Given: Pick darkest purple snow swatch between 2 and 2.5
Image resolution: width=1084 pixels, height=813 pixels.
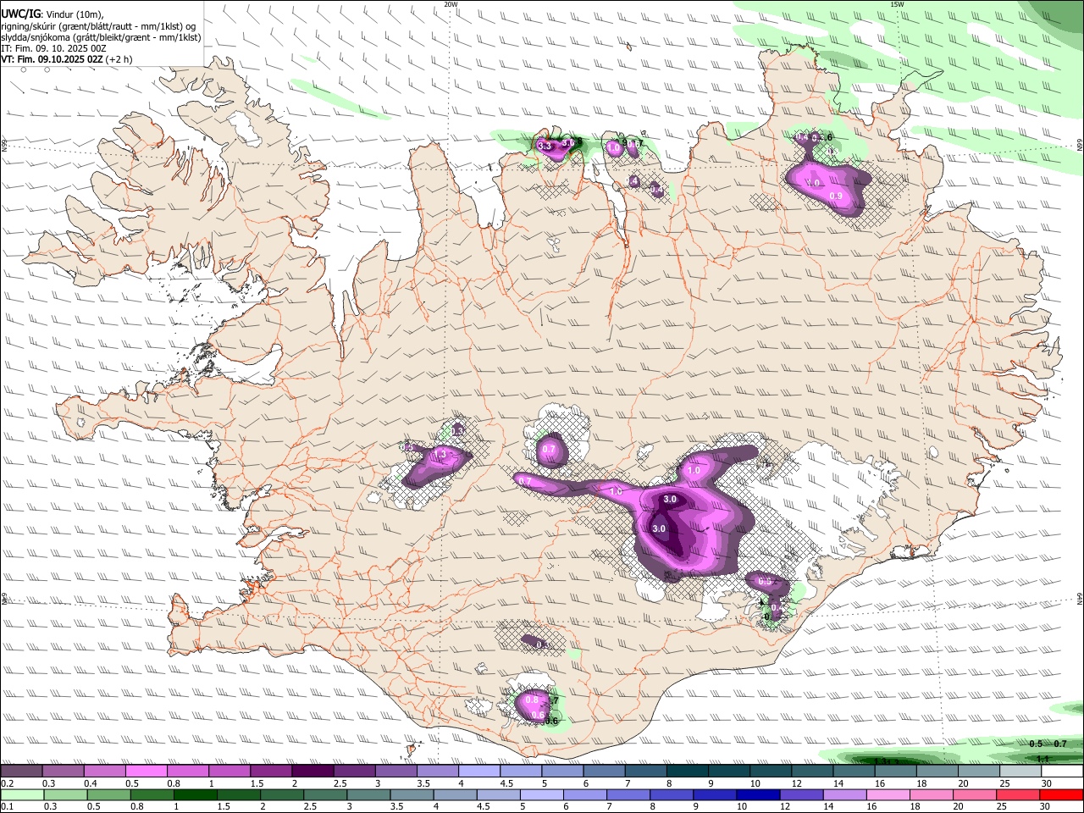Looking at the screenshot, I should [x=313, y=771].
